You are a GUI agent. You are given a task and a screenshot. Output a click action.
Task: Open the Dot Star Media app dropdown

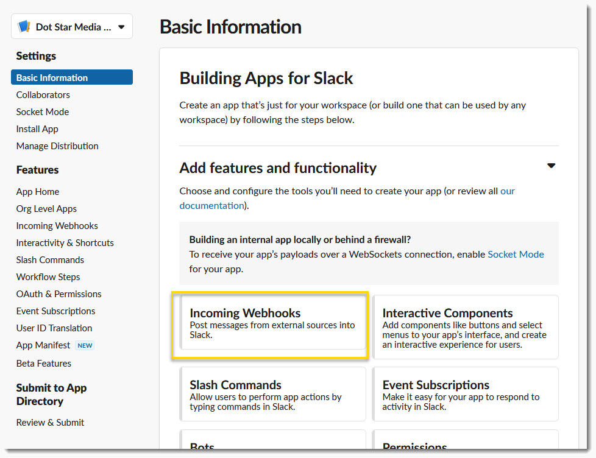click(72, 27)
